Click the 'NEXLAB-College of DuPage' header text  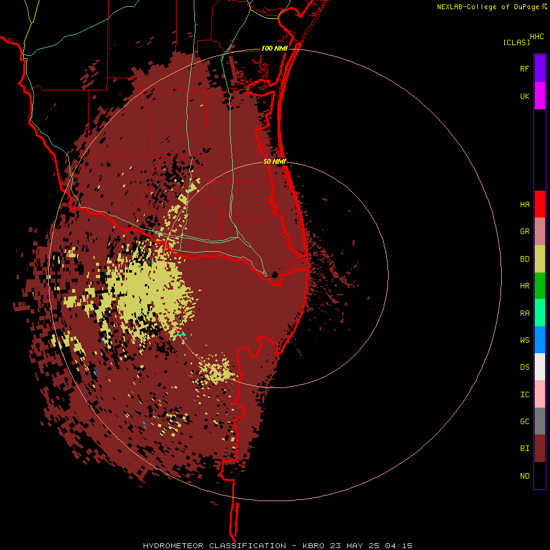488,7
